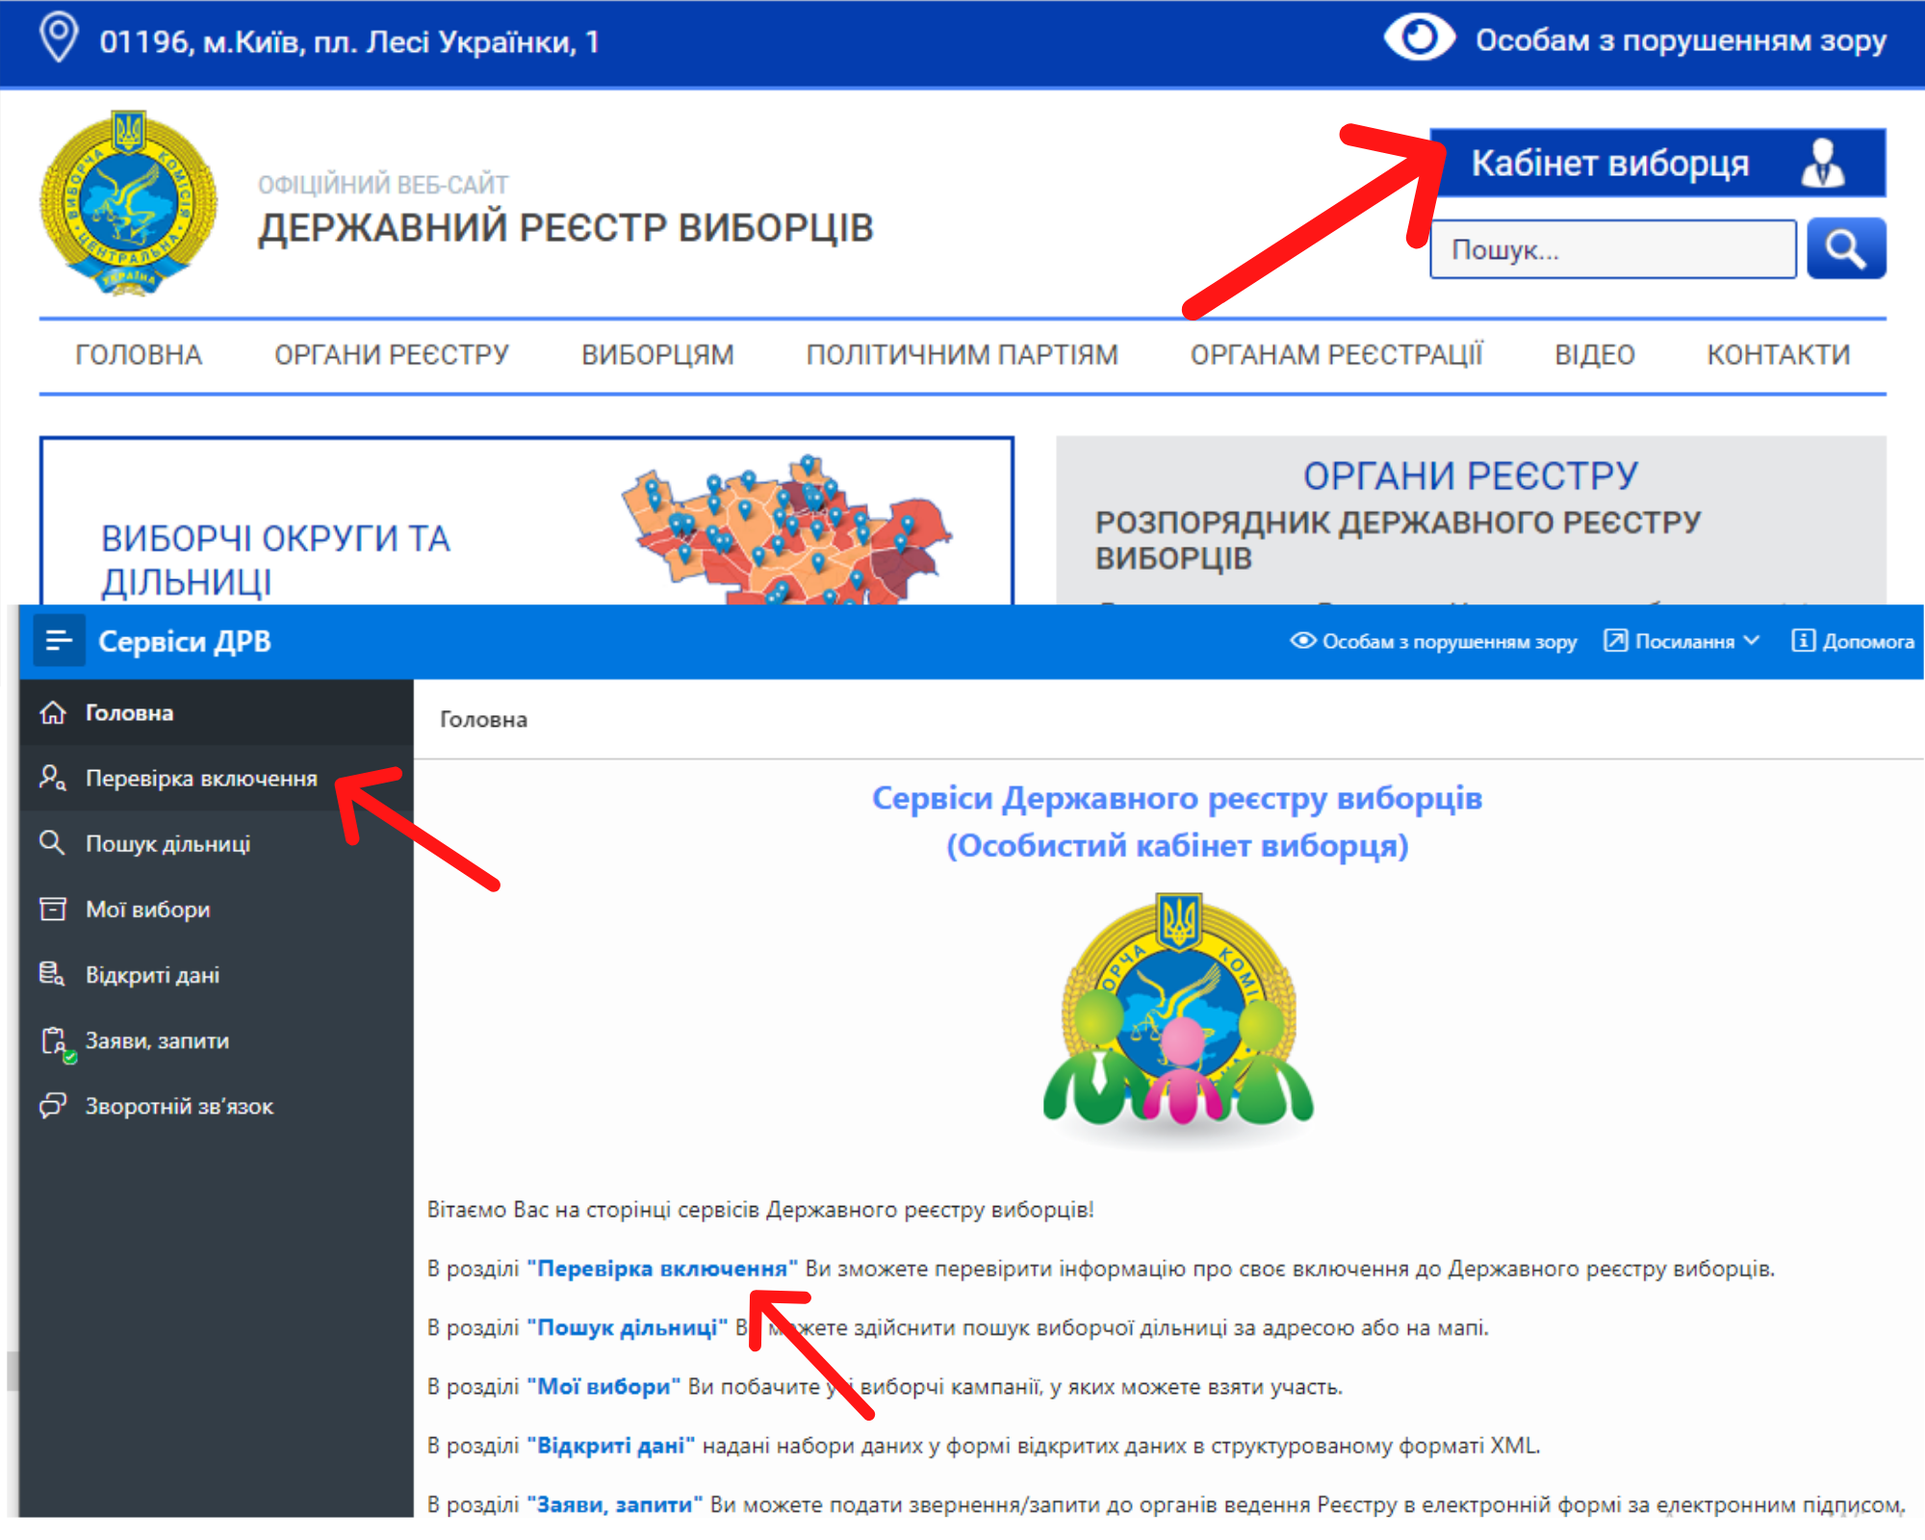Click the Пошук search input field
Screen dimensions: 1925x1540
coord(1612,250)
